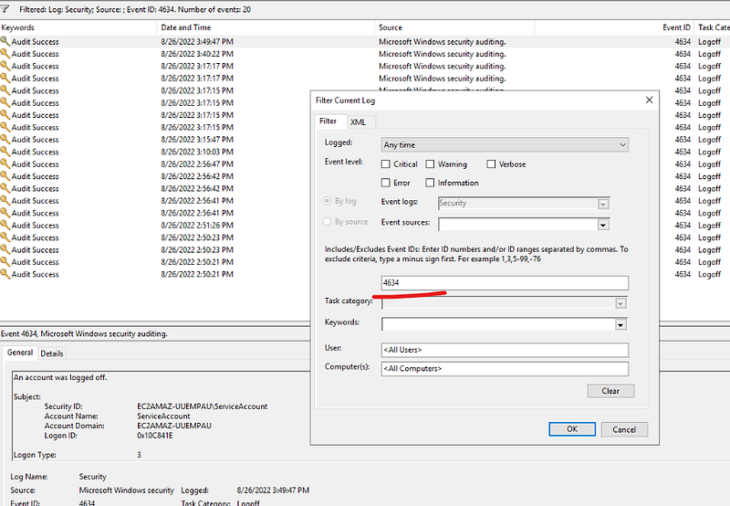Click 'An account was logged off.' text
730x506 pixels.
point(60,377)
